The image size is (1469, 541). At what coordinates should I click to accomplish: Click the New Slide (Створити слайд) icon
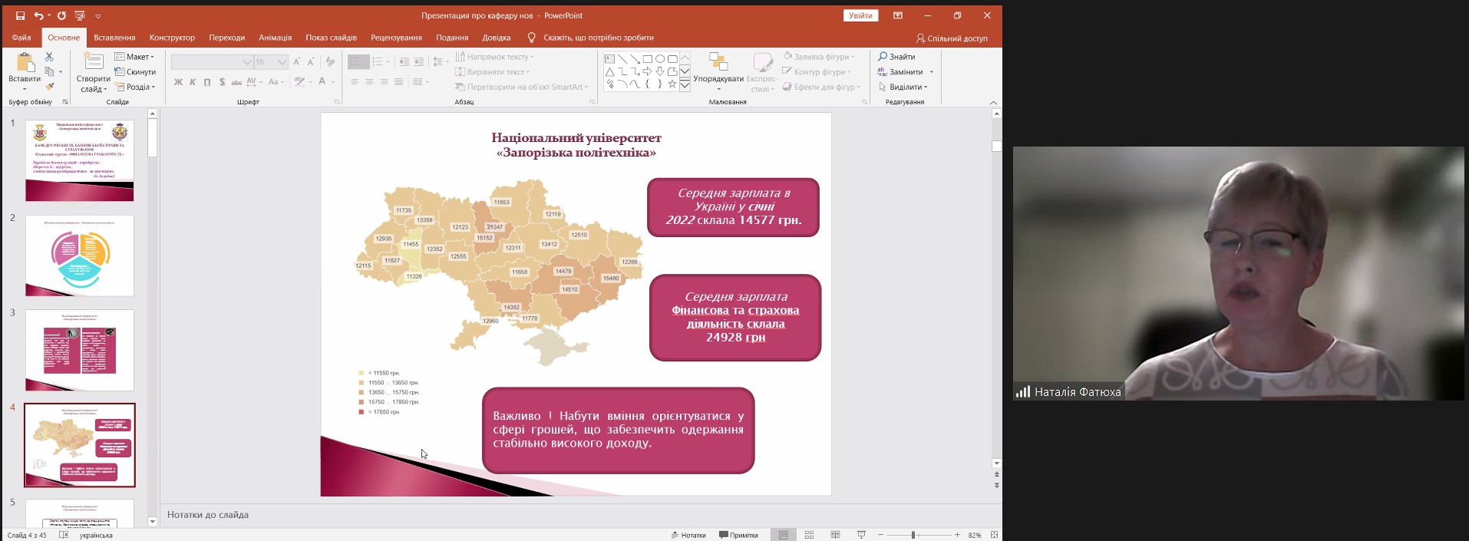[94, 63]
